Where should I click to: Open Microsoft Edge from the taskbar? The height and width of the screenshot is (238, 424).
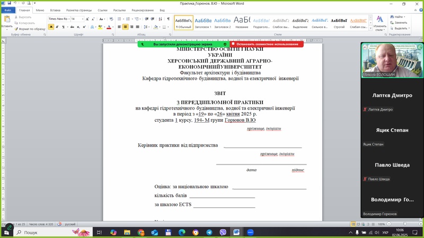click(182, 232)
